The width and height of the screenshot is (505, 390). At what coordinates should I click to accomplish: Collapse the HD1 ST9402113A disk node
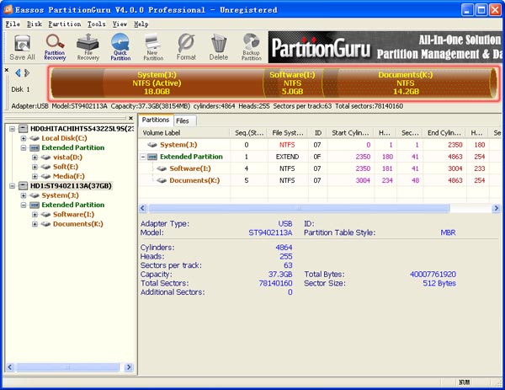pos(13,186)
